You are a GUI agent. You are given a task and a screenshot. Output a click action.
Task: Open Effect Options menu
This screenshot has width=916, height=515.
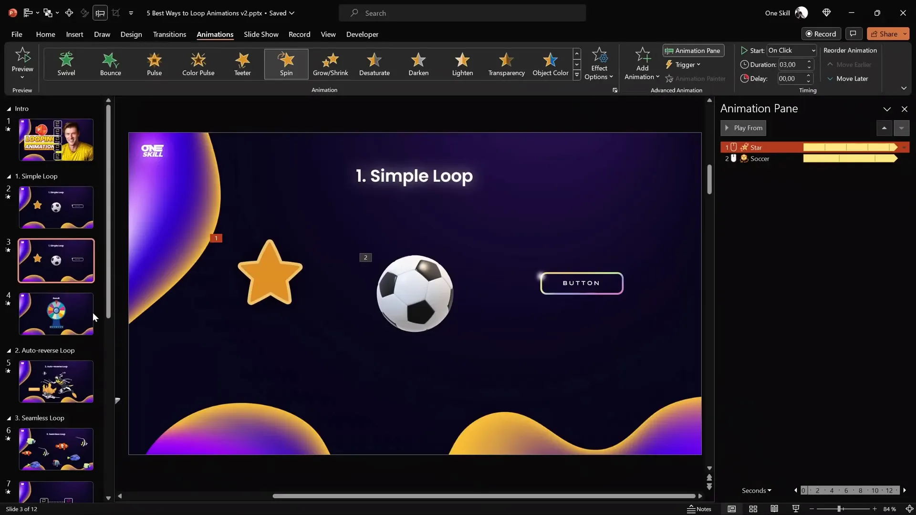[599, 64]
